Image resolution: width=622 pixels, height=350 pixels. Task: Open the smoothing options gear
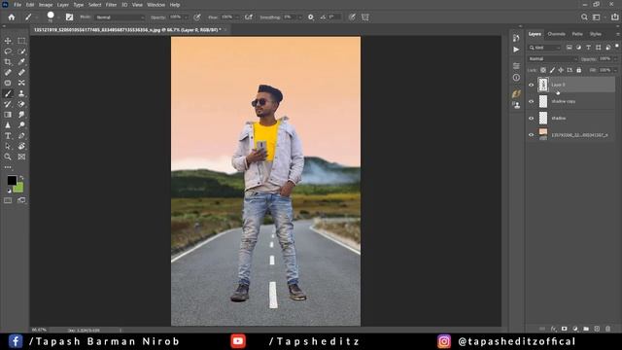tap(311, 17)
